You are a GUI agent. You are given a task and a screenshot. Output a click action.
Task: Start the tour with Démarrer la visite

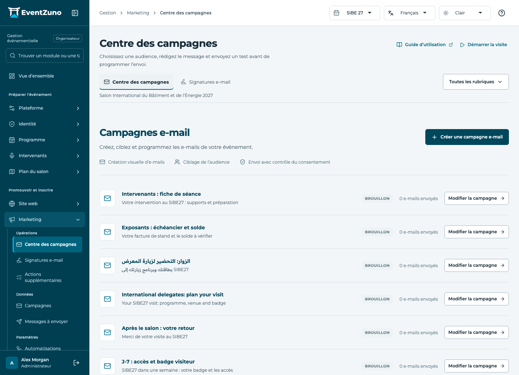pyautogui.click(x=484, y=45)
